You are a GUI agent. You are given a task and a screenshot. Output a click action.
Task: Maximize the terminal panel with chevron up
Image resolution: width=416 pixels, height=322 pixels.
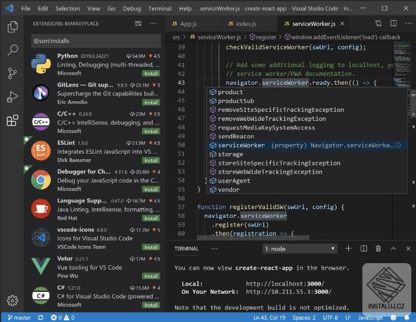coord(394,248)
